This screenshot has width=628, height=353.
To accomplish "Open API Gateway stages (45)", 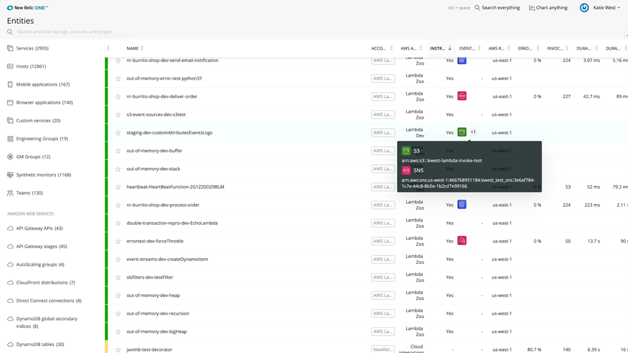I will tap(42, 246).
